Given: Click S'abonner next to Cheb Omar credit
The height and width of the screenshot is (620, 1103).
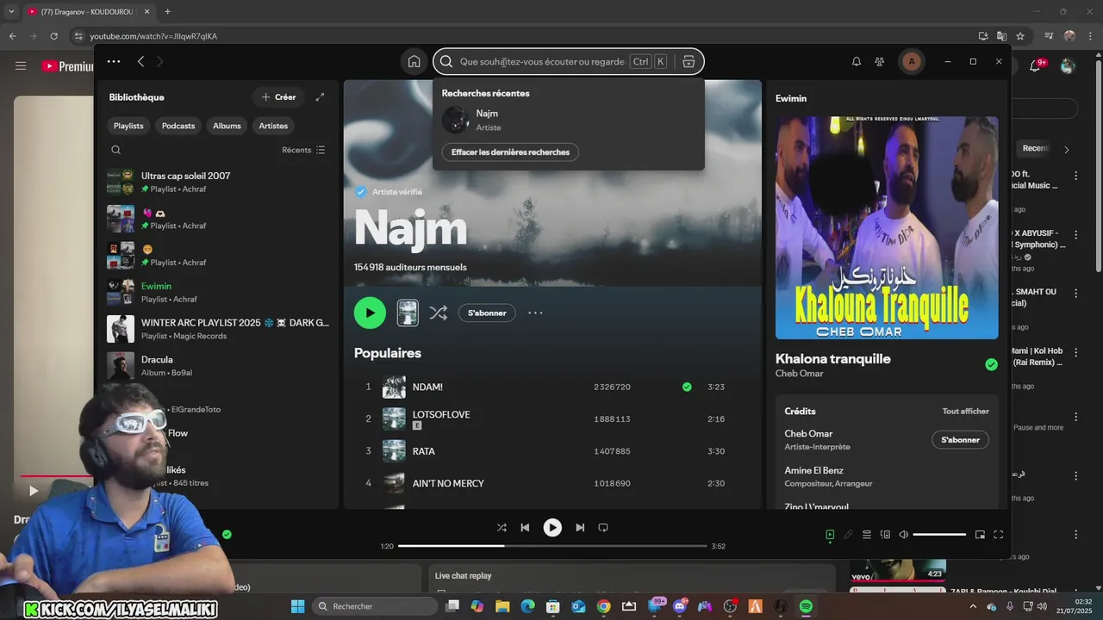Looking at the screenshot, I should 960,440.
